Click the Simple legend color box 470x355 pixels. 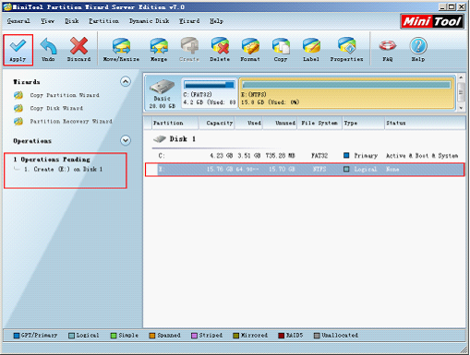(114, 336)
